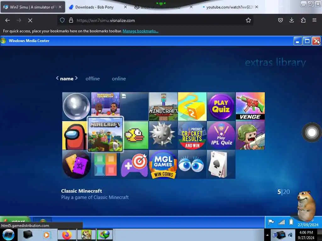Click the round white assistive circle button
The image size is (322, 241).
312,132
